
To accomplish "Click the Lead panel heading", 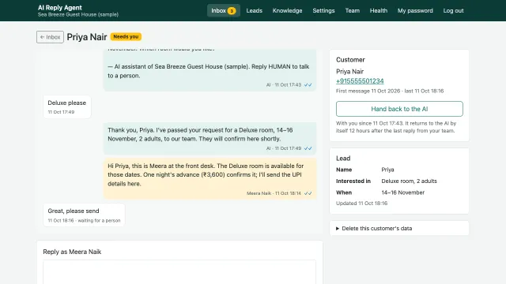I will coord(343,159).
